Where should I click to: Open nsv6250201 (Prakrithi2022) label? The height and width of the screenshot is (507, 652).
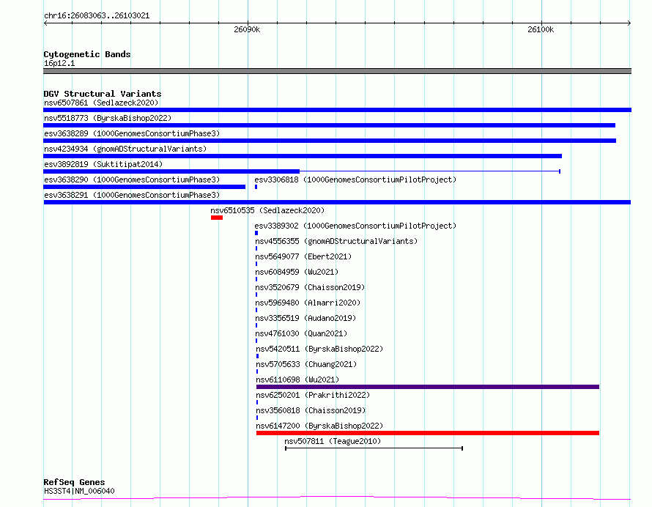[313, 395]
